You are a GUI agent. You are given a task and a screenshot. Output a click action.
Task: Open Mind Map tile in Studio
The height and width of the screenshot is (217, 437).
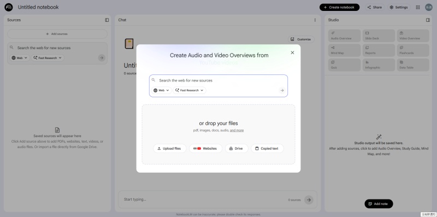pos(344,50)
